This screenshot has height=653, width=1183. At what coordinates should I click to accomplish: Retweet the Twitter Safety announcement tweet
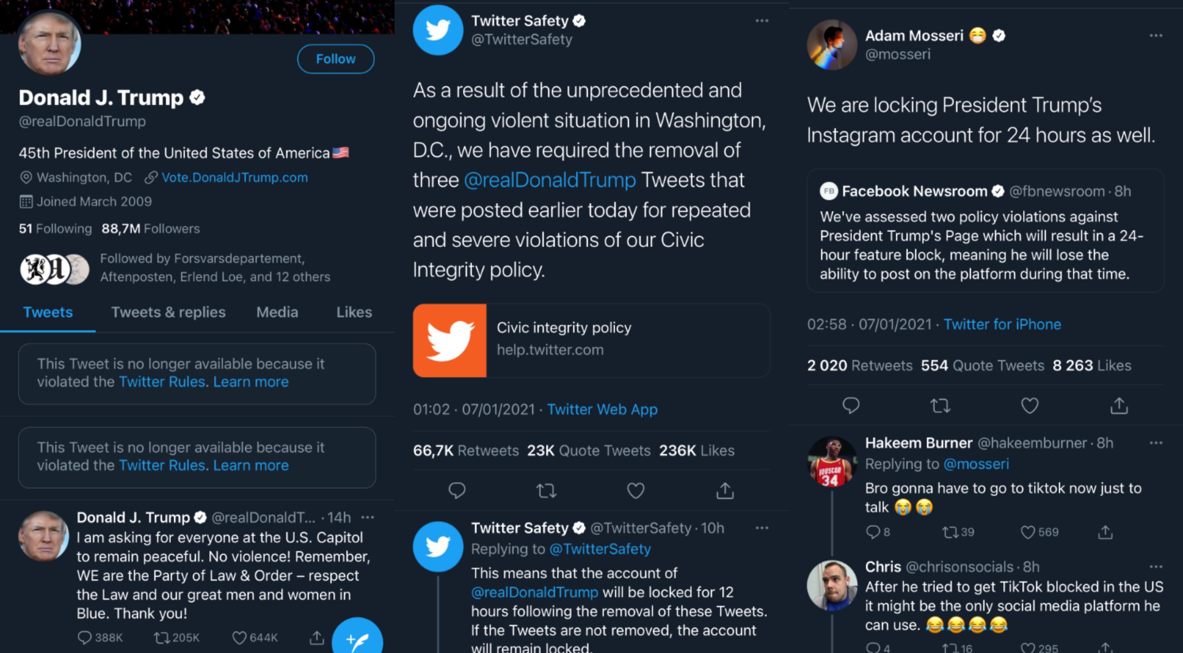tap(546, 491)
